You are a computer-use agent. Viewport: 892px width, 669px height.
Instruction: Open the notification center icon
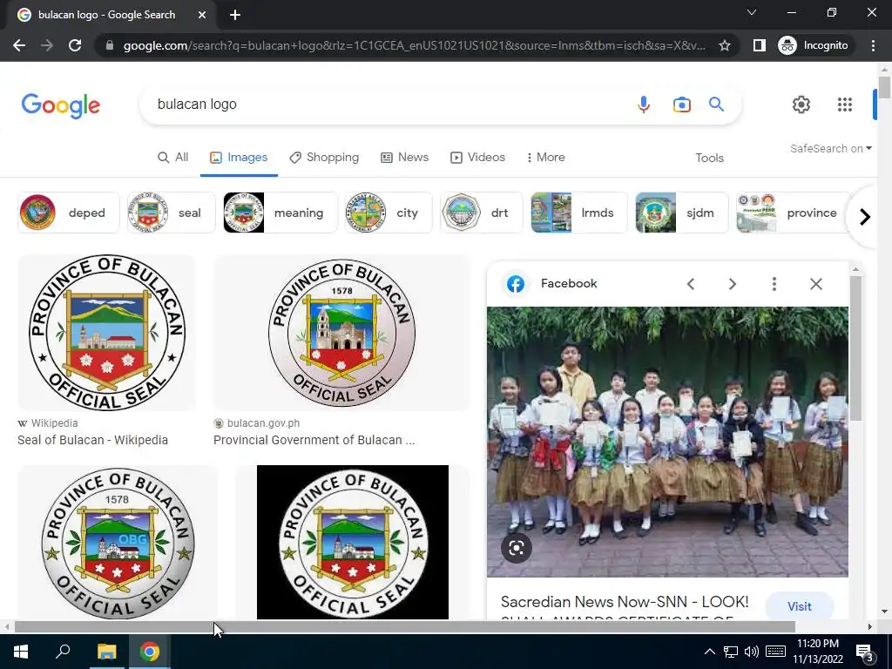click(x=865, y=652)
